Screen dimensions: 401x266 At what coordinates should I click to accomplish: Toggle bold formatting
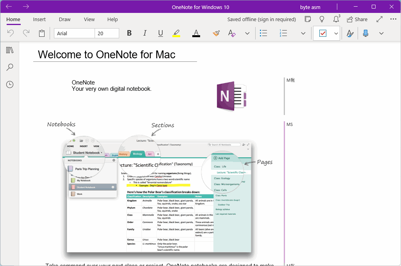[129, 33]
